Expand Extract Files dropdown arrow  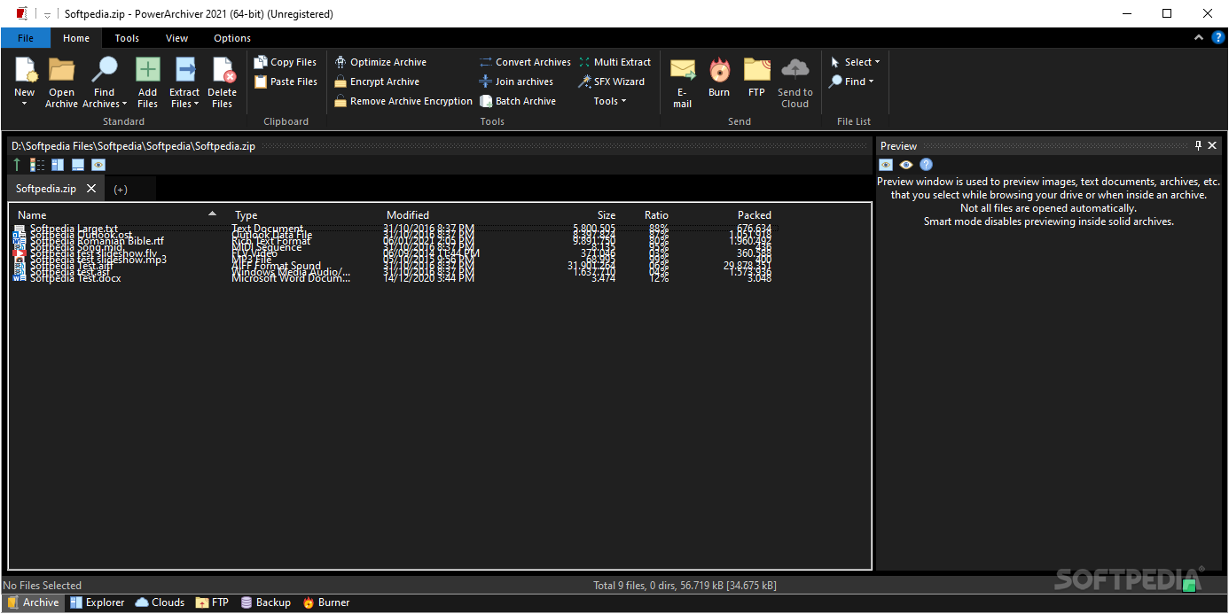tap(196, 105)
